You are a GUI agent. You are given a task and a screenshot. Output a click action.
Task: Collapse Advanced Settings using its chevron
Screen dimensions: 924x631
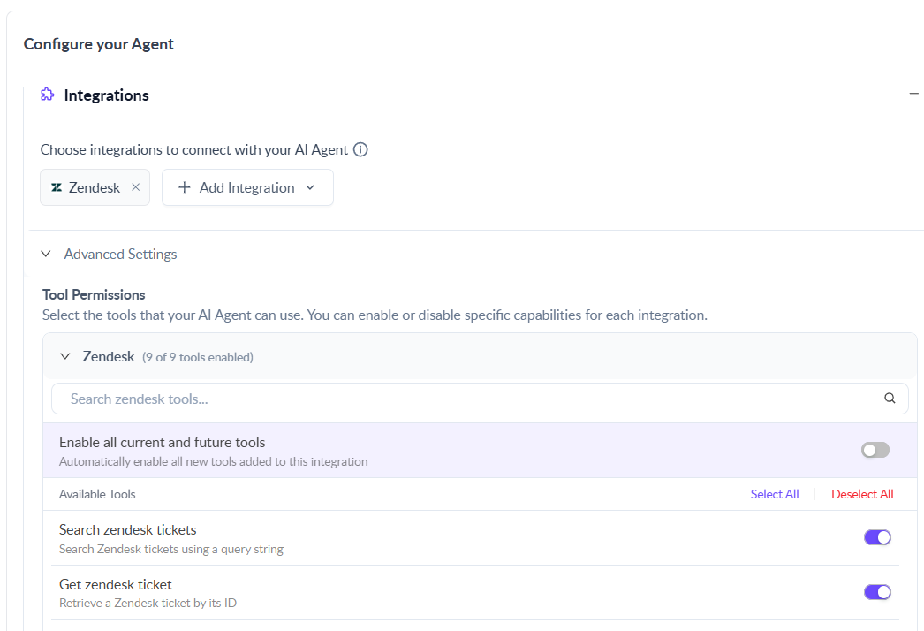click(46, 254)
